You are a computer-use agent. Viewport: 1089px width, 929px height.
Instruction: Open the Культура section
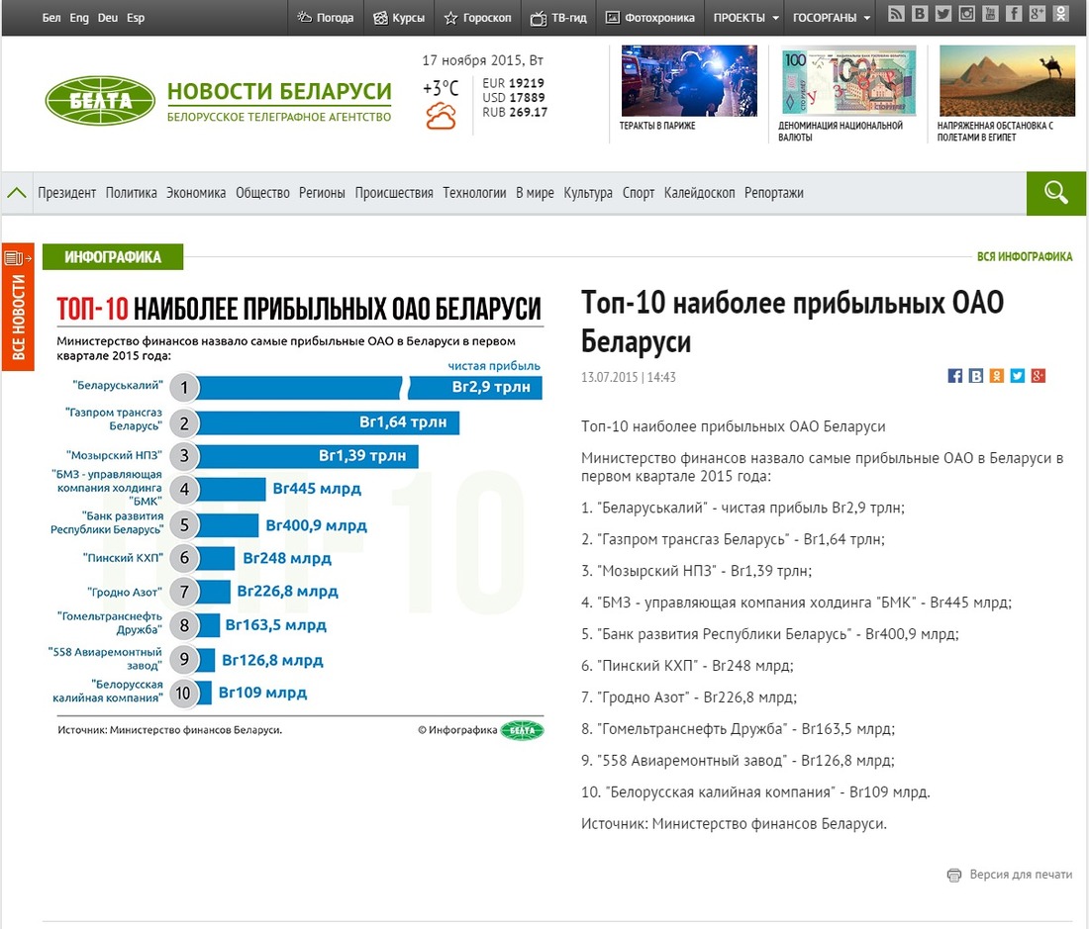coord(587,193)
